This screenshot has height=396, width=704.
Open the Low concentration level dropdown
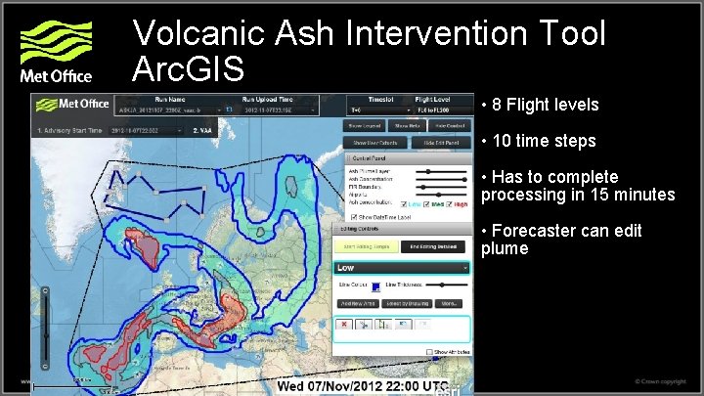(x=402, y=268)
